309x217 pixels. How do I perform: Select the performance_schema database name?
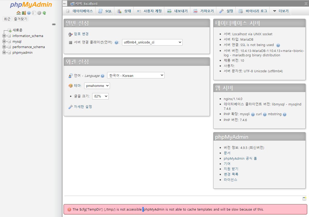pyautogui.click(x=29, y=47)
